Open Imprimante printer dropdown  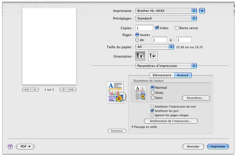tap(166, 11)
